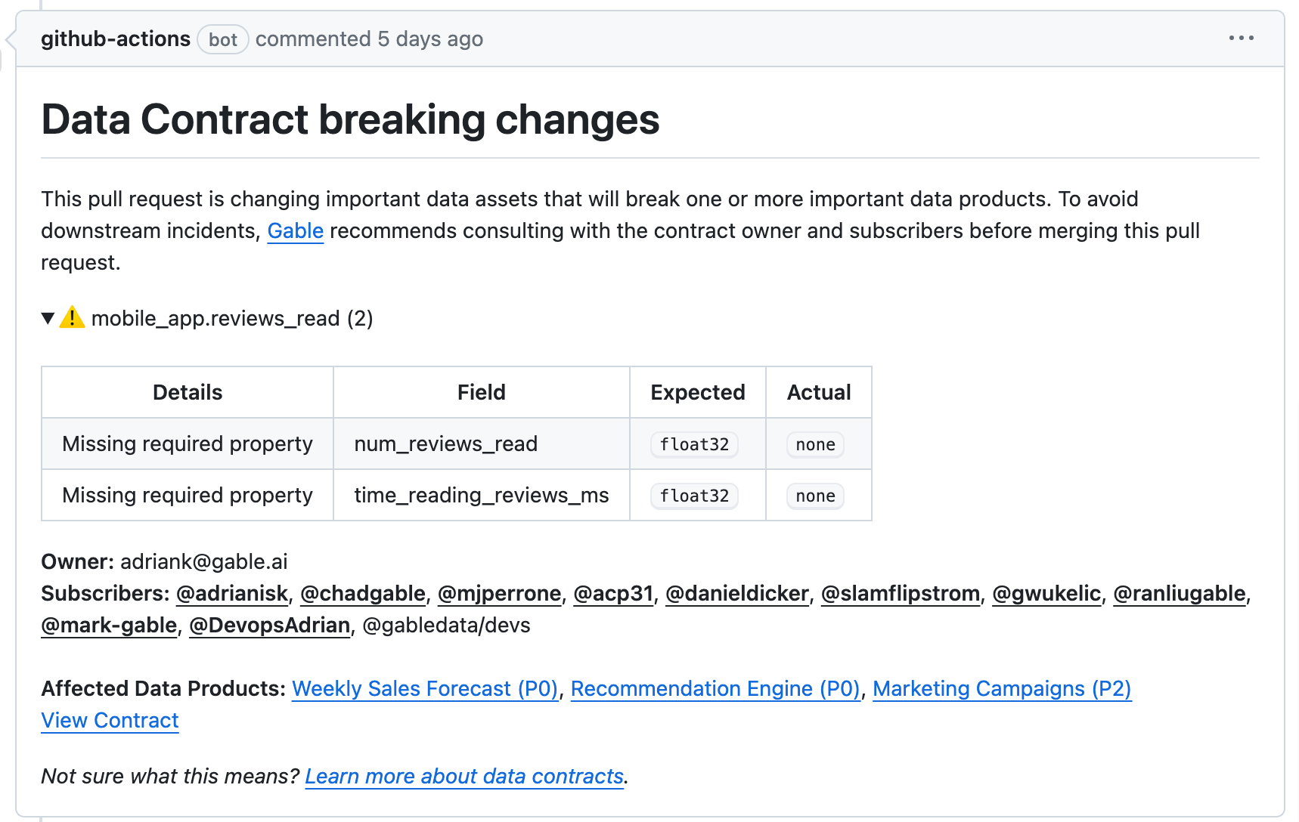Open the comment options kebab menu
The image size is (1299, 822).
(x=1242, y=38)
